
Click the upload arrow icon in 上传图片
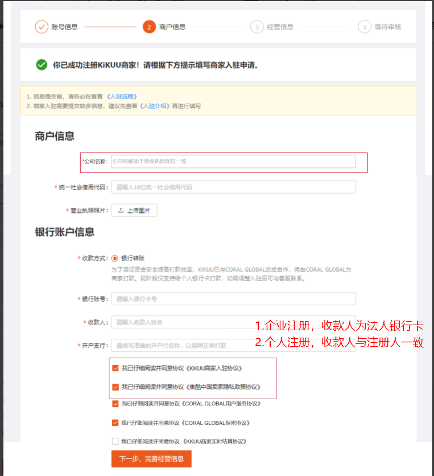[121, 210]
